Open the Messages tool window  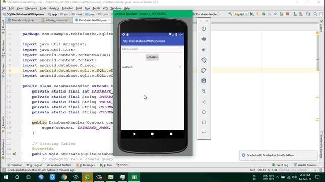click(x=86, y=165)
